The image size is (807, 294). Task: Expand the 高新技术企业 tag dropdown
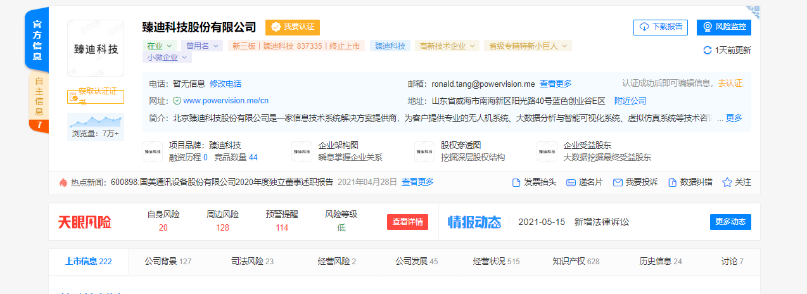point(447,46)
